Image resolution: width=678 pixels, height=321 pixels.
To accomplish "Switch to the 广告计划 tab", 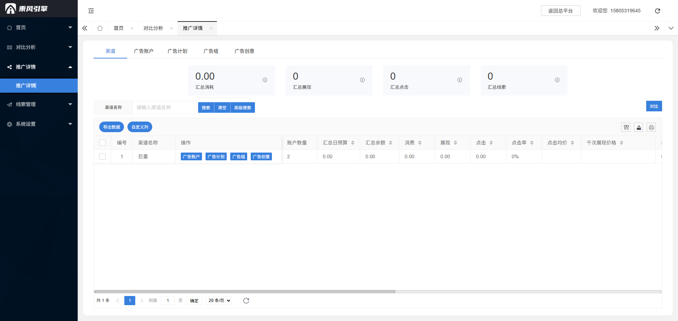I will click(177, 51).
